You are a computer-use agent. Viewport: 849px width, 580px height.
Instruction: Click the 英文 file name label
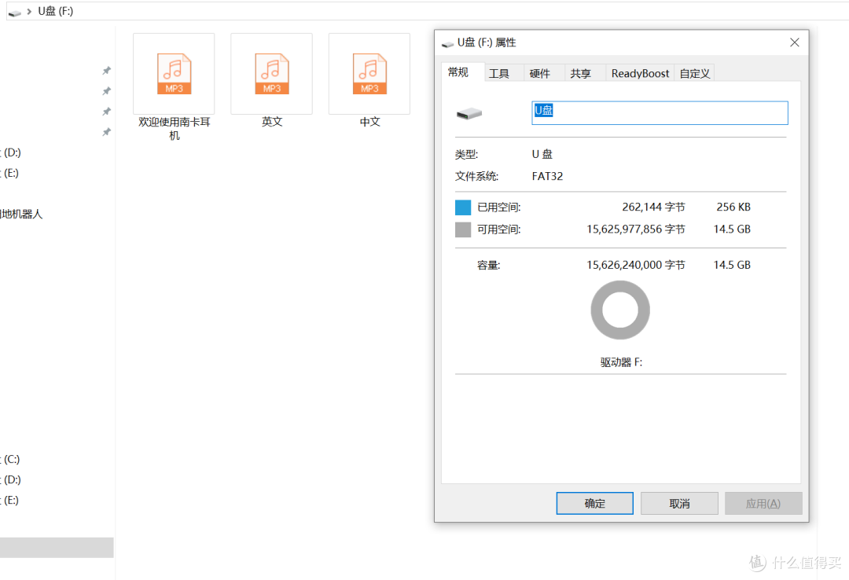coord(272,122)
